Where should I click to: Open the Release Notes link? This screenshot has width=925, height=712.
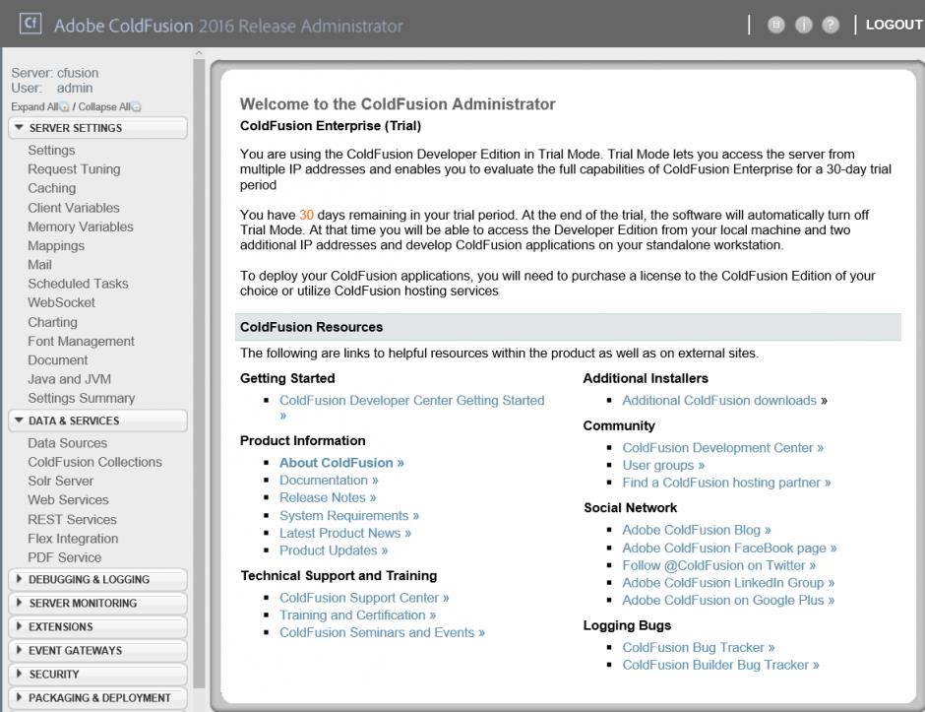point(328,497)
